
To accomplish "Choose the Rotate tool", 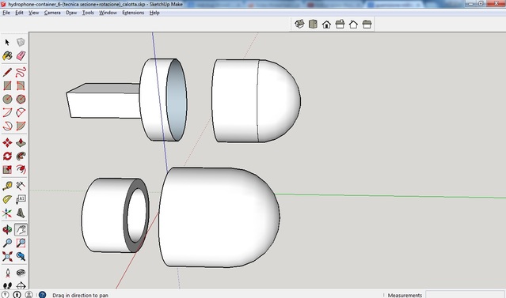I will (x=7, y=156).
